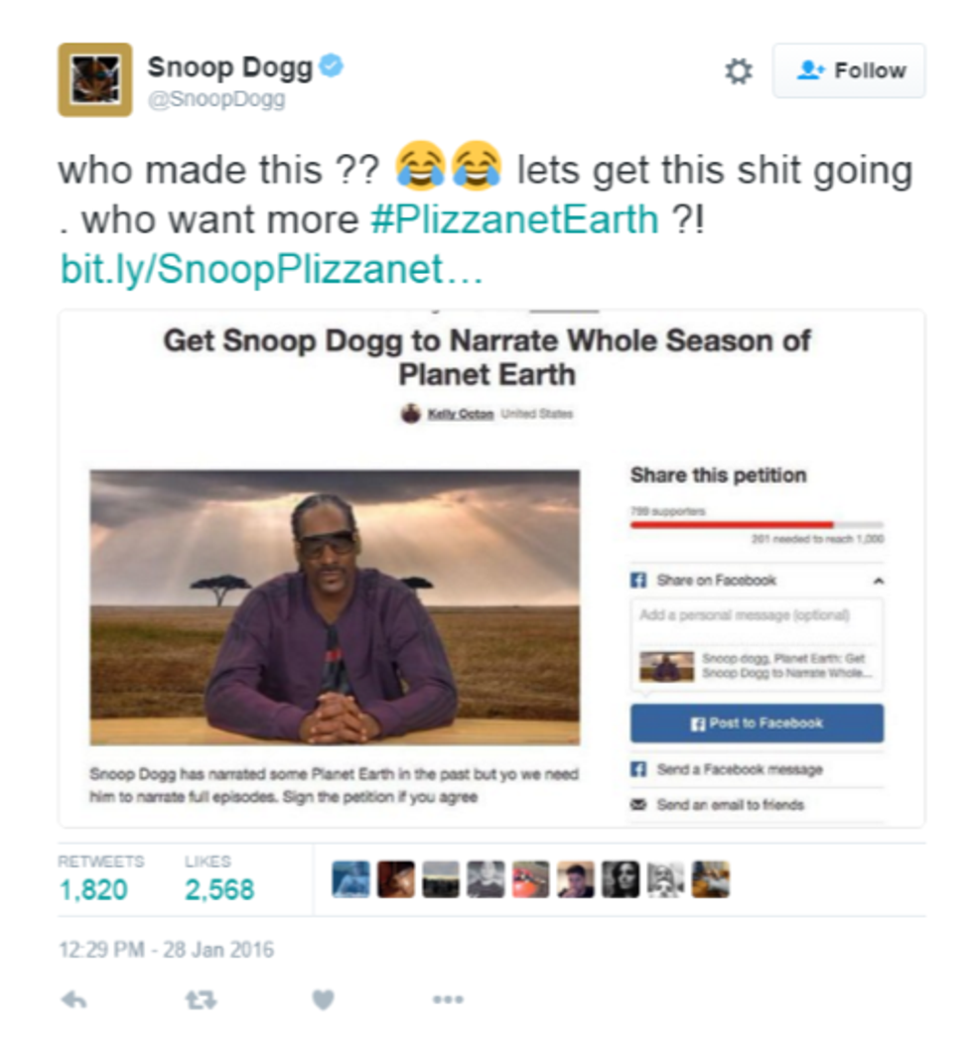973x1051 pixels.
Task: Open the Snoop Dogg petition image
Action: (x=335, y=607)
